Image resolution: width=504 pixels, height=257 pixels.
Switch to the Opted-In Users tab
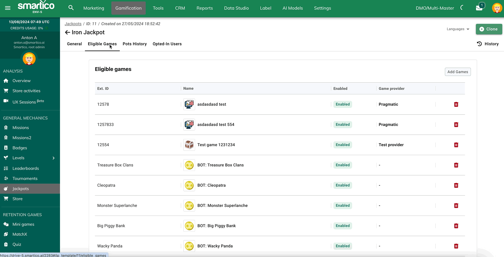coord(167,44)
